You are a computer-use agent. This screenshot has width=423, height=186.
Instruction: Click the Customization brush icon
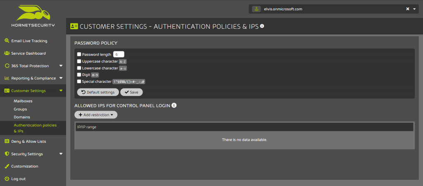click(7, 166)
